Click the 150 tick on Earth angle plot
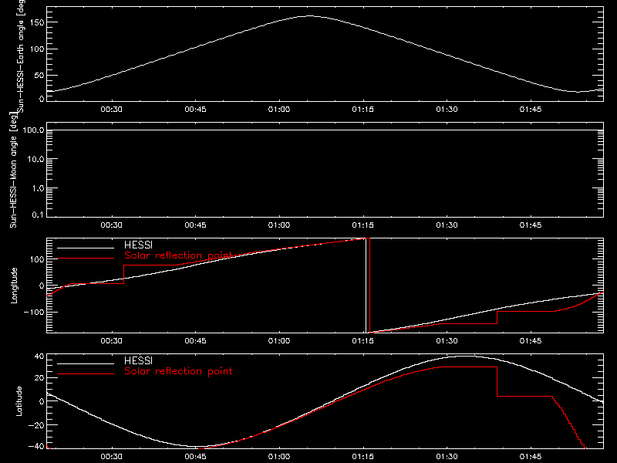 click(37, 22)
